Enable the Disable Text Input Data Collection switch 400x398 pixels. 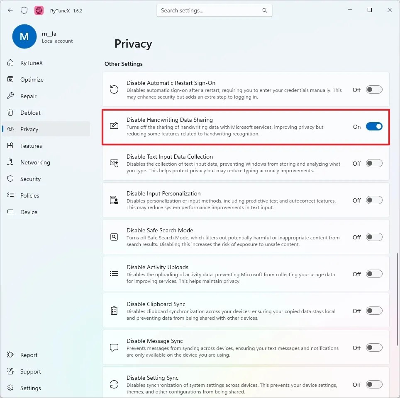pos(374,163)
